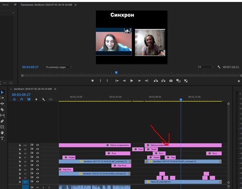Open Program monitor settings wrench
242x189 pixels.
(x=219, y=67)
